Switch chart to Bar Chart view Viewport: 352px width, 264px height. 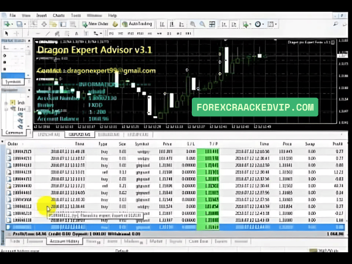click(x=162, y=24)
